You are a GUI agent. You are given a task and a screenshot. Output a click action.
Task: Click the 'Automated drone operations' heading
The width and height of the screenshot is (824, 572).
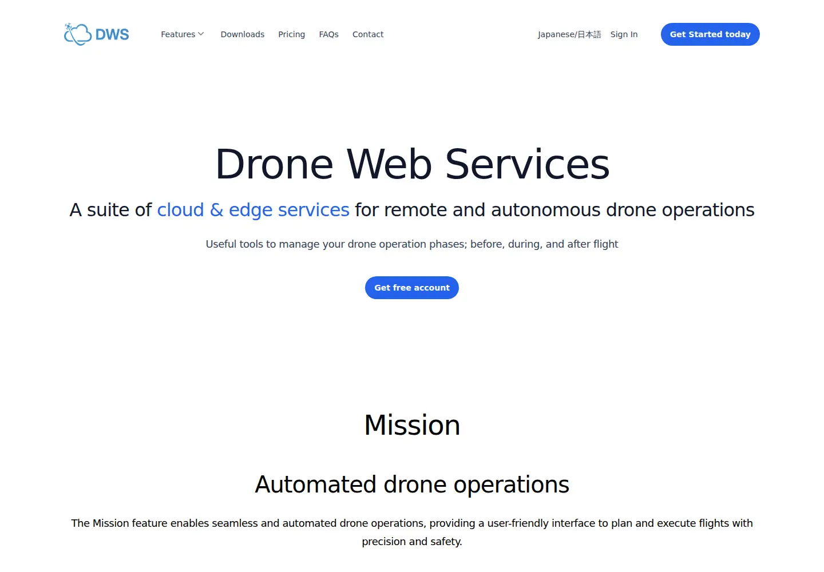pos(412,484)
